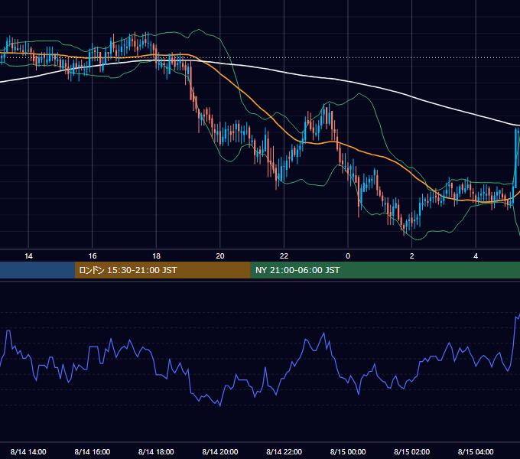Click the 8/15 00:00 date label

click(348, 451)
